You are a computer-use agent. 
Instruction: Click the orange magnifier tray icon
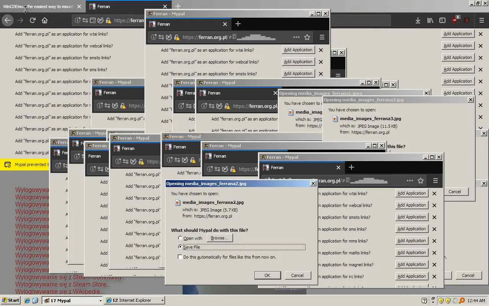[462, 300]
